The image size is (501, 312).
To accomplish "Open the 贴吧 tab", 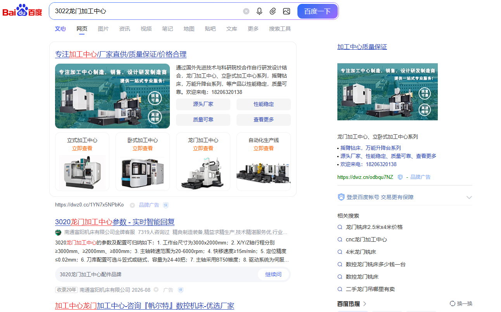I will (x=210, y=29).
